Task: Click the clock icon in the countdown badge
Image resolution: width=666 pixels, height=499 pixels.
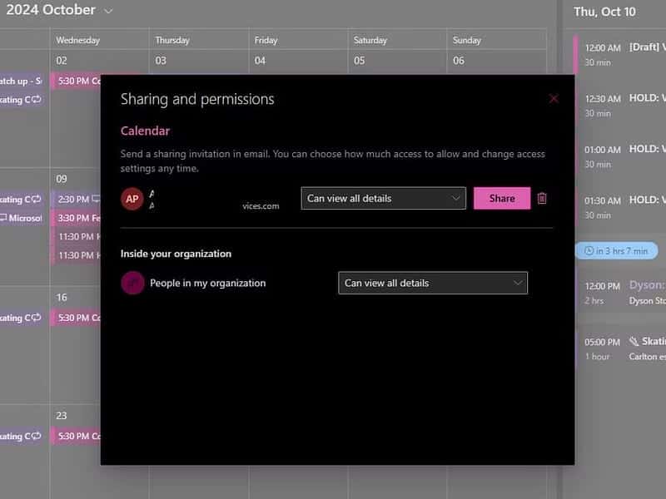Action: (591, 250)
